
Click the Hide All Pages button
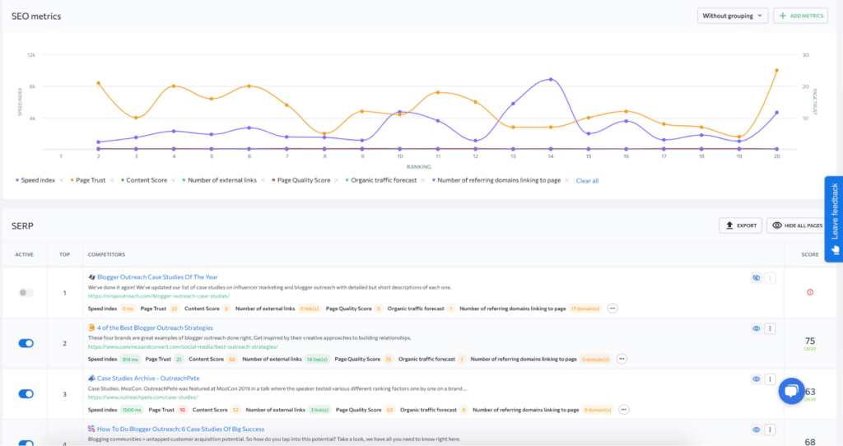click(x=798, y=225)
